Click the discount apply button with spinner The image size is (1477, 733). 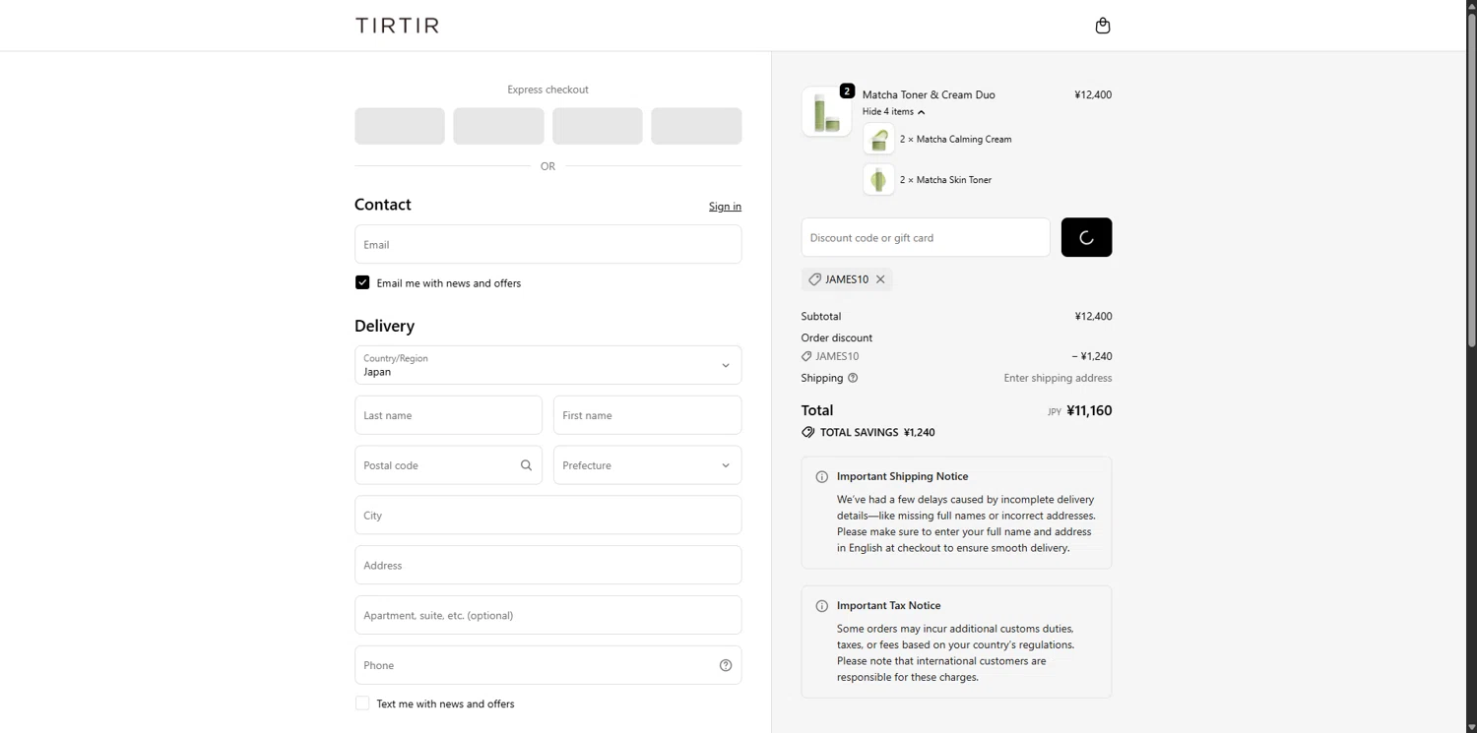tap(1086, 237)
